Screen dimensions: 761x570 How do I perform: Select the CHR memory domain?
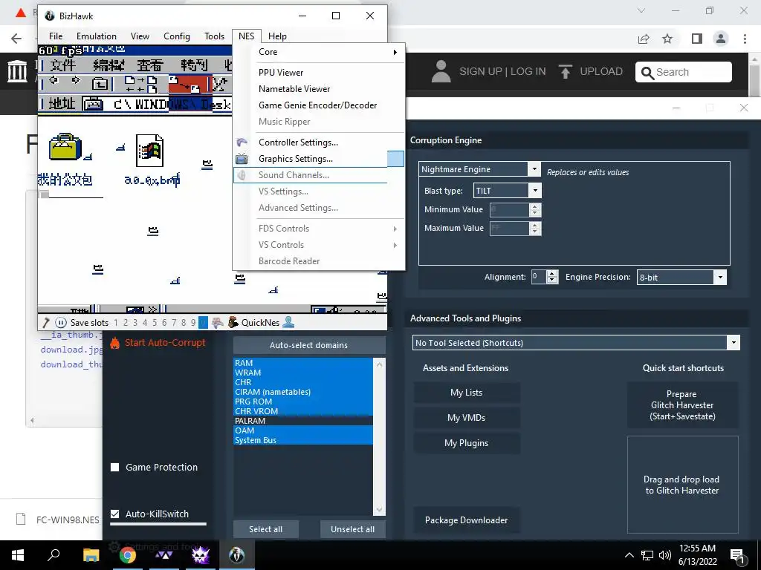pyautogui.click(x=303, y=382)
